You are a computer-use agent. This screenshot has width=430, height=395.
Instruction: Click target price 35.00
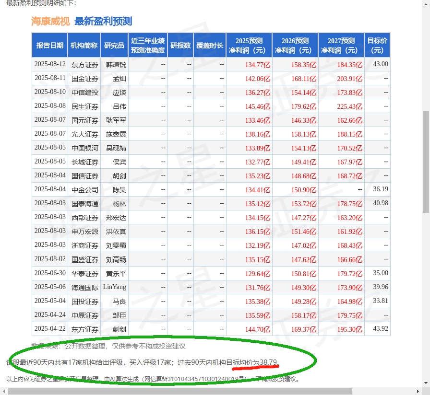tap(381, 273)
